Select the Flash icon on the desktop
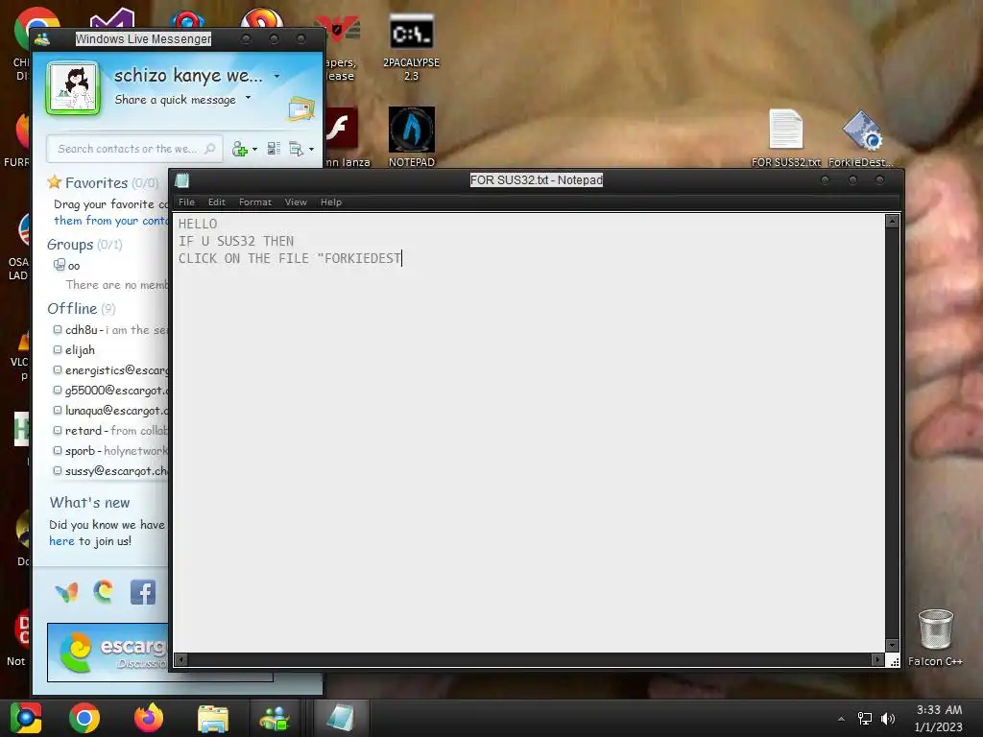The height and width of the screenshot is (737, 983). pos(342,130)
